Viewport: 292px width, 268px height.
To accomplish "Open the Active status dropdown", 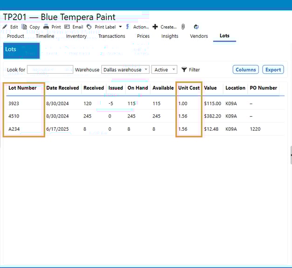I will (164, 70).
